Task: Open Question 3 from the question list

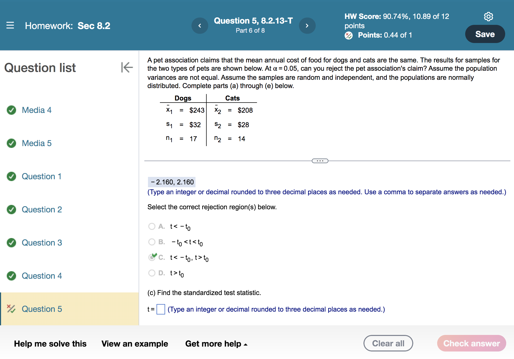Action: coord(42,242)
